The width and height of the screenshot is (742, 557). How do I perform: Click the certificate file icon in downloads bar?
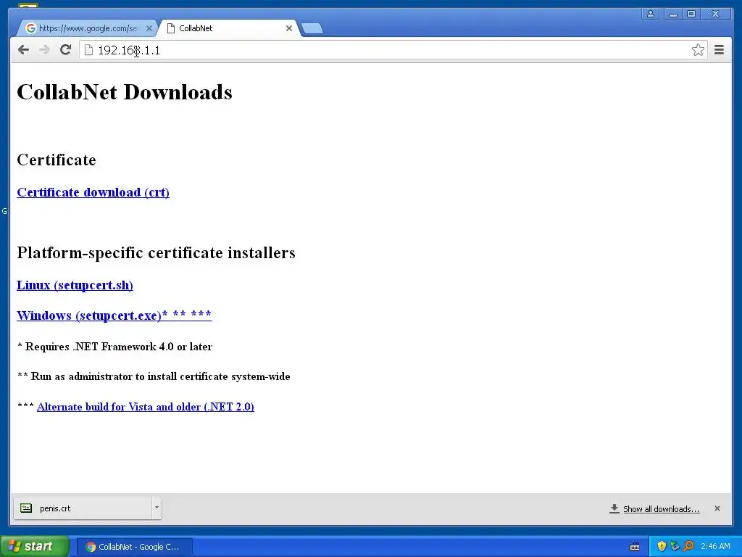pos(26,508)
